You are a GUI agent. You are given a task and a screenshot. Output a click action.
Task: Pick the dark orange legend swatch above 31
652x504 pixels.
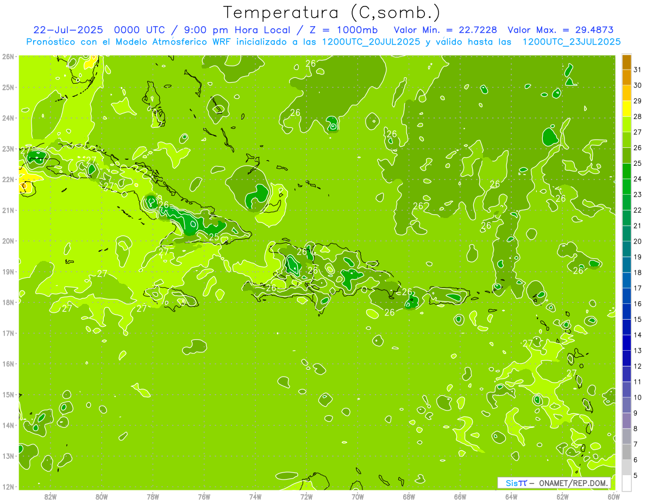626,62
